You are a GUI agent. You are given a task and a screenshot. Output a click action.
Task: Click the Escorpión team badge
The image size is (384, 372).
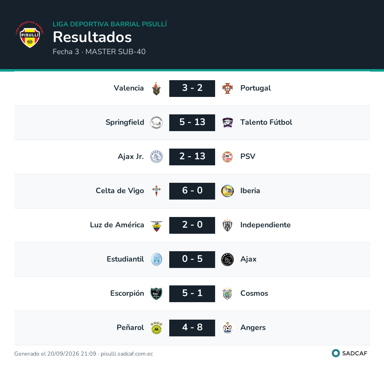click(156, 294)
